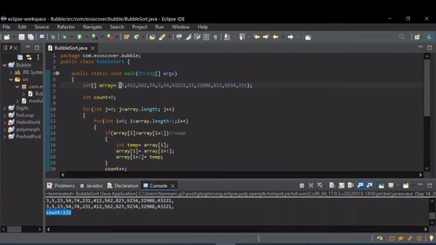Open the File menu
This screenshot has width=436, height=245.
coord(6,27)
